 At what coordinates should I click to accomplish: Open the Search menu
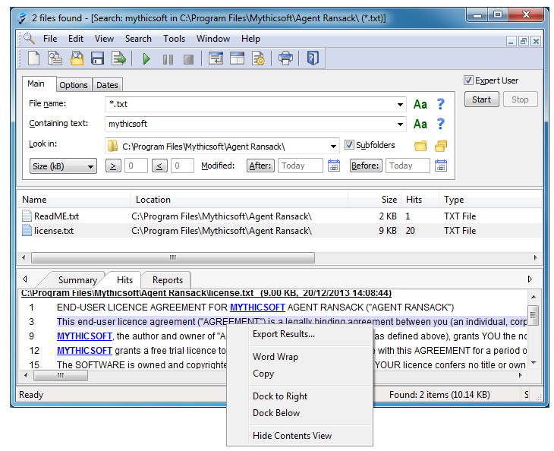138,39
